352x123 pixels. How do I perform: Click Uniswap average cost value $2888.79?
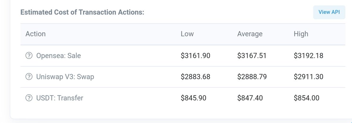pos(252,77)
